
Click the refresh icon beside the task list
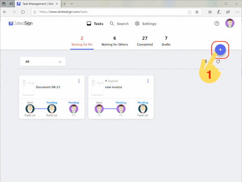click(x=218, y=61)
